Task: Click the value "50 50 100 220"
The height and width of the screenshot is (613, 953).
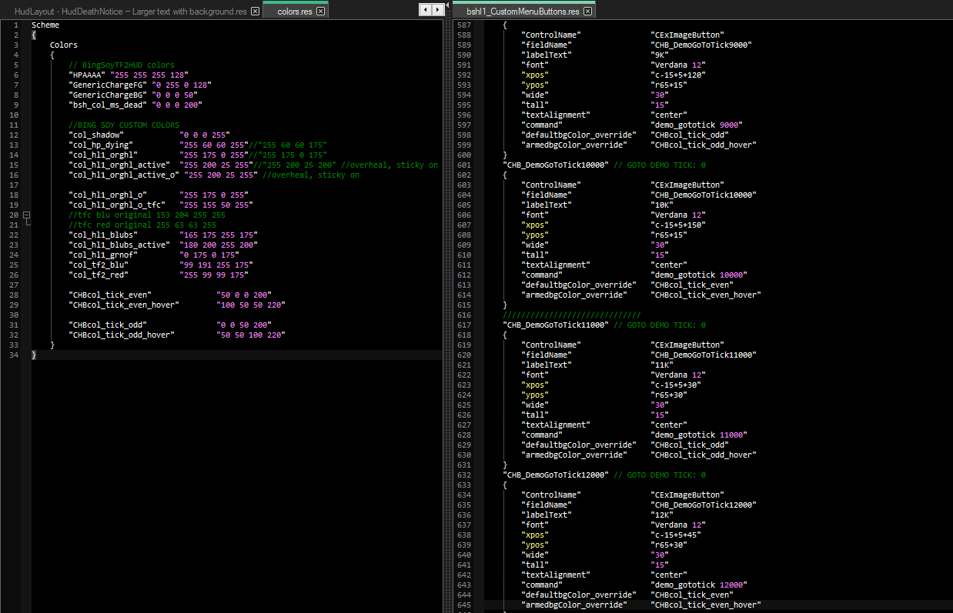Action: [251, 335]
